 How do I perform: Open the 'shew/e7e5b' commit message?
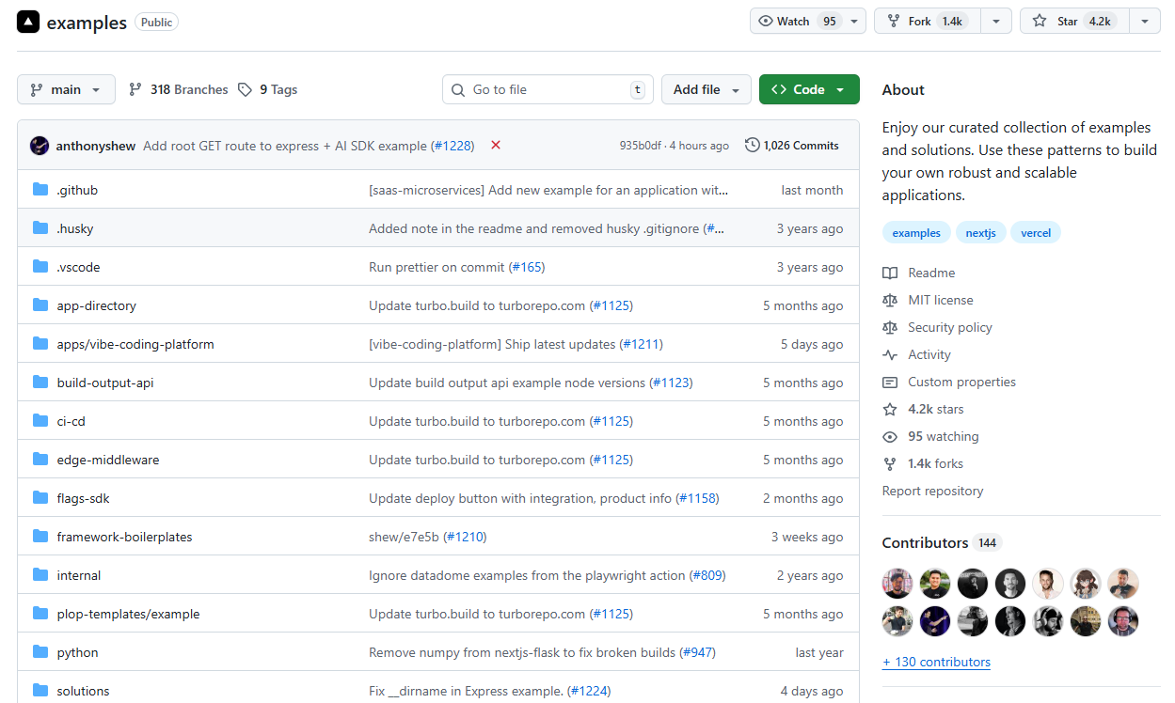coord(404,537)
